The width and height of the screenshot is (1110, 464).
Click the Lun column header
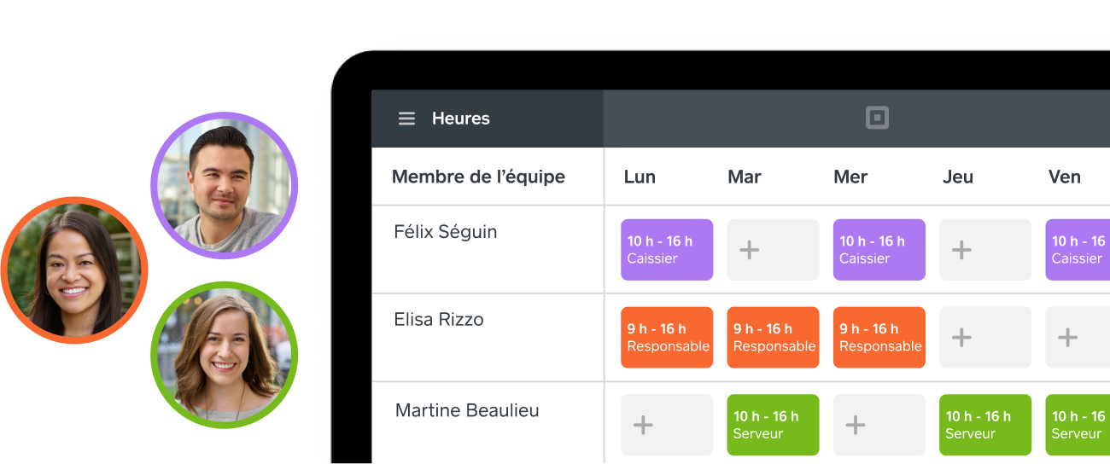[640, 177]
